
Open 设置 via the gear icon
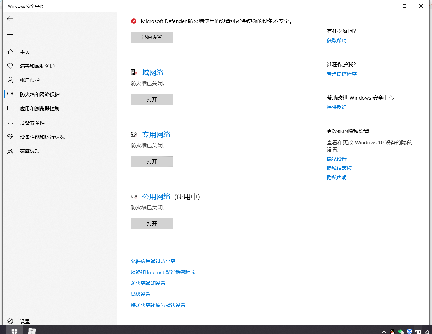11,321
